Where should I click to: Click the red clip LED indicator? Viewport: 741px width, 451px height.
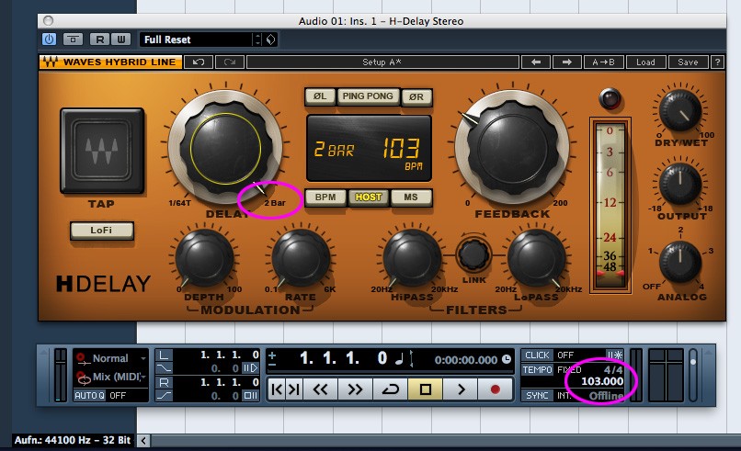610,98
